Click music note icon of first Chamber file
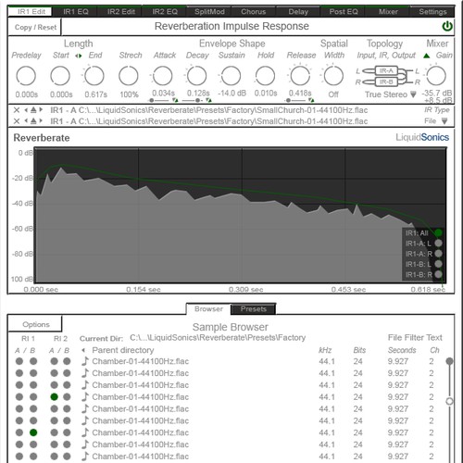 click(85, 361)
